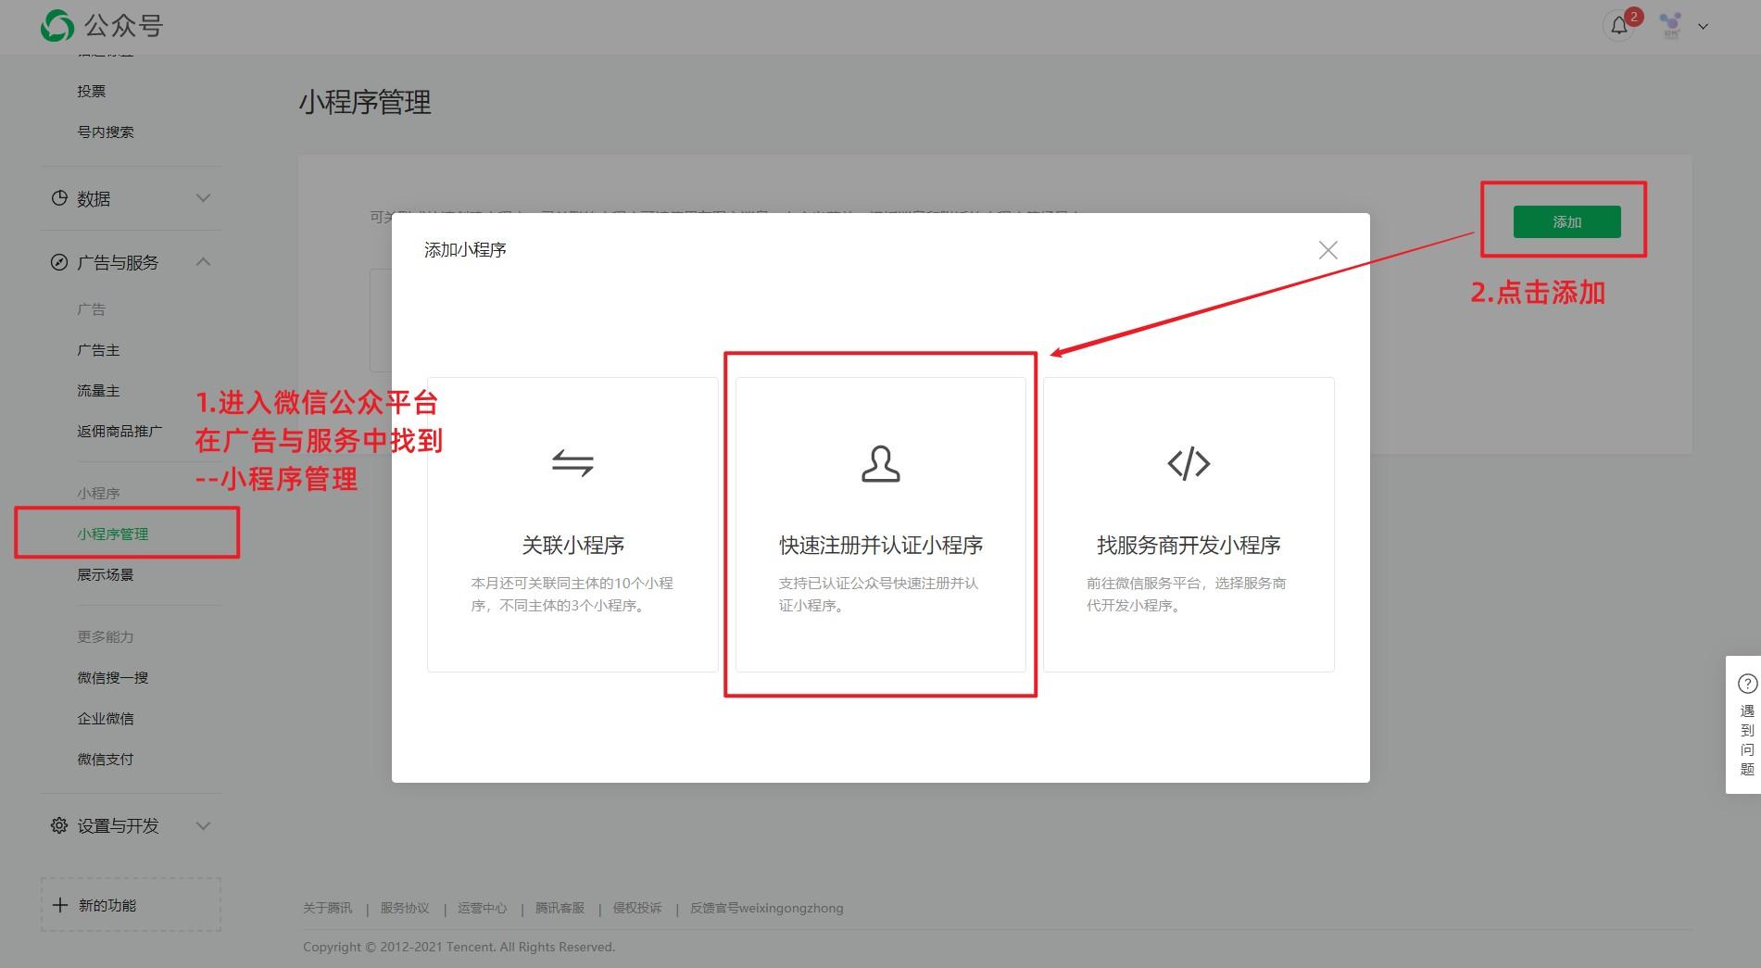Click the user silhouette icon for quick registration
The image size is (1761, 968).
click(880, 464)
